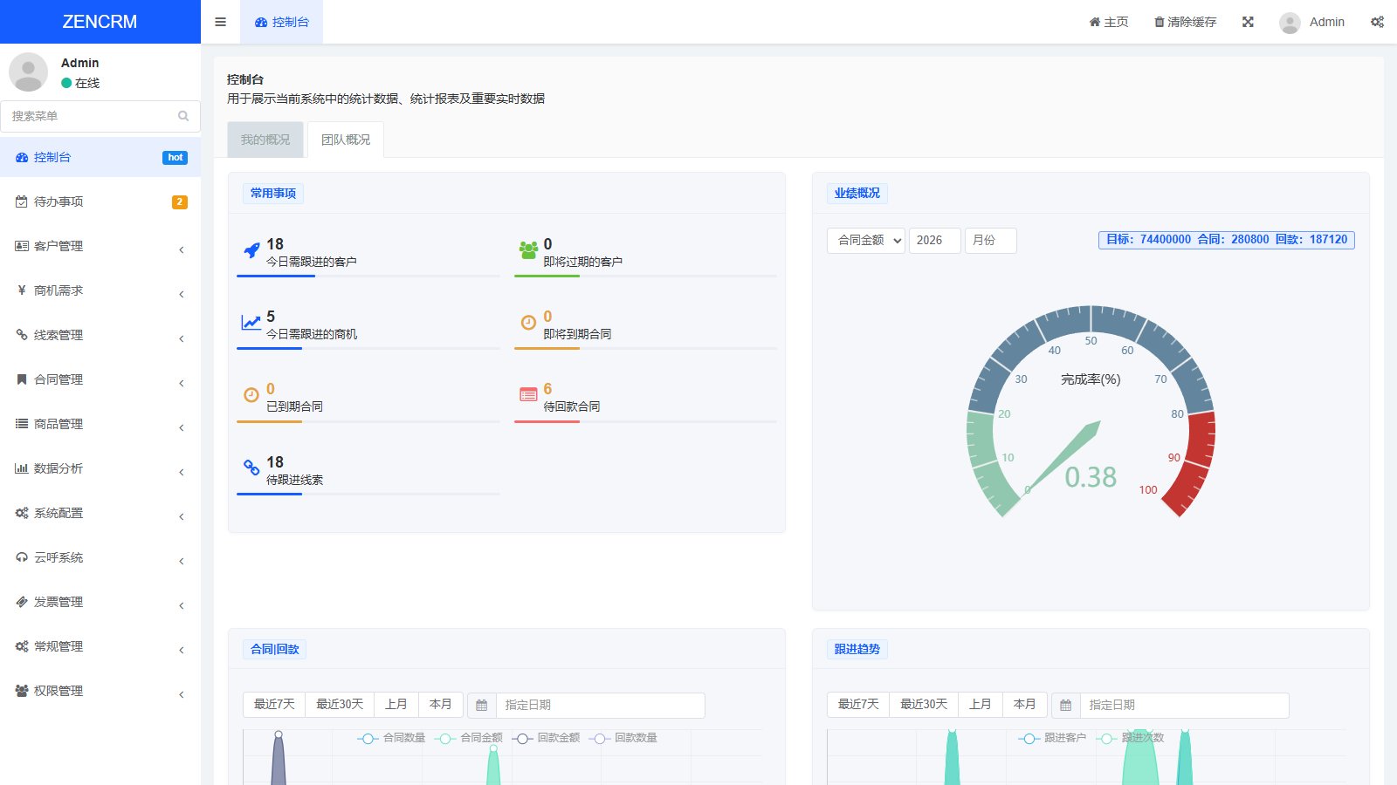Expand the 合同管理 sidebar menu
This screenshot has height=785, width=1397.
[100, 379]
